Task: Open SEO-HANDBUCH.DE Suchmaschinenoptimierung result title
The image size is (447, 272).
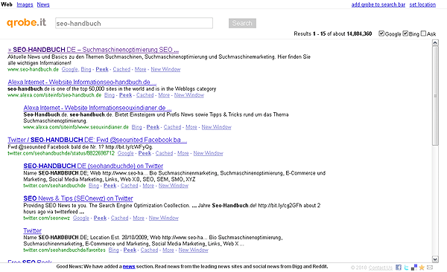Action: pos(93,50)
